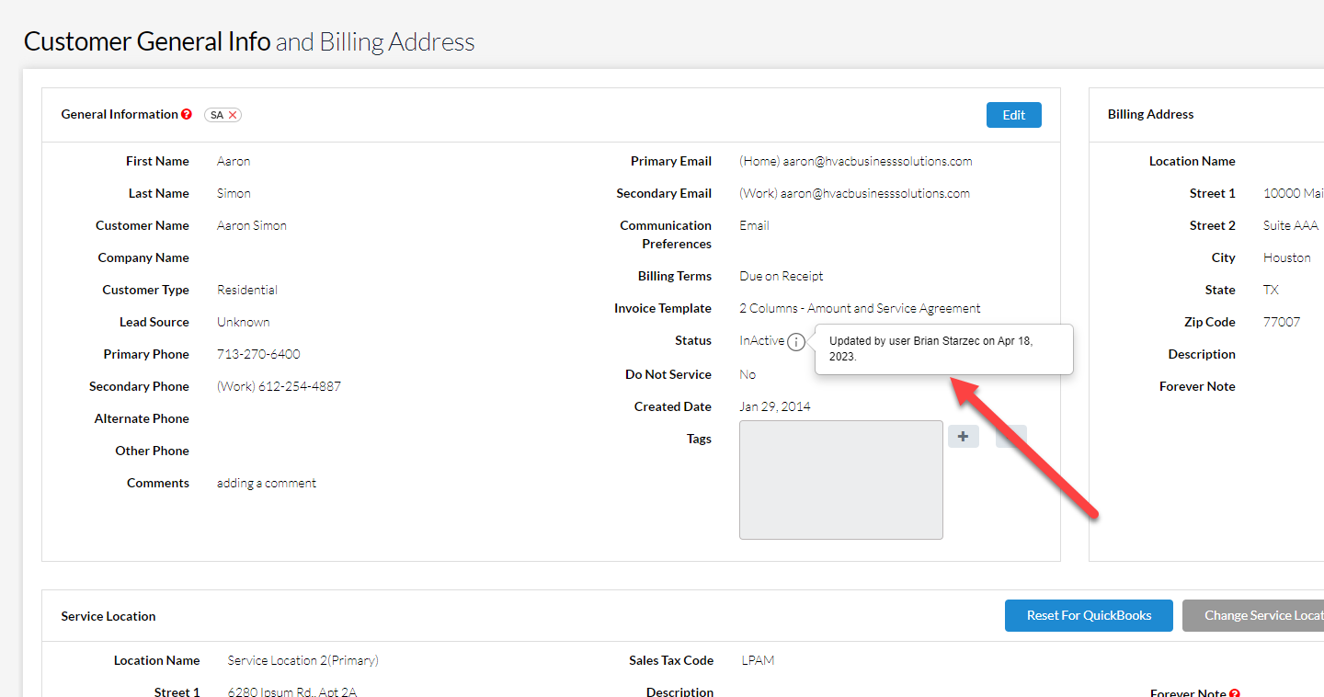Click inside the empty Tags list box

click(x=840, y=480)
